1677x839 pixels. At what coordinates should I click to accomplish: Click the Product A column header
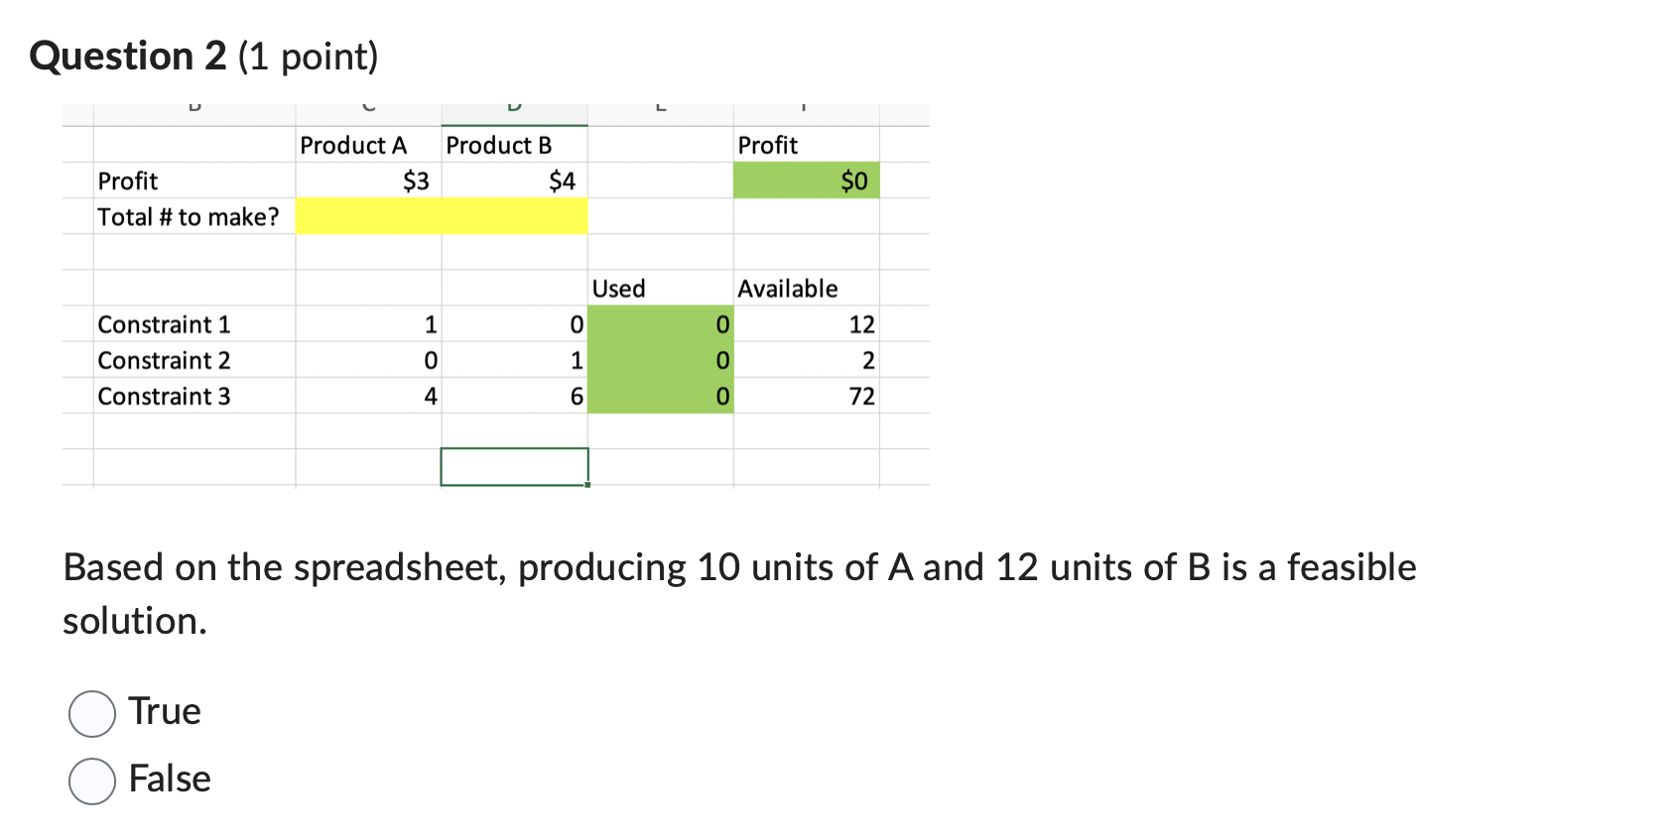pyautogui.click(x=353, y=145)
